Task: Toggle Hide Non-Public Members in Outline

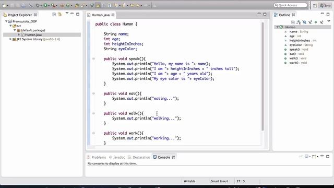Action: click(316, 22)
